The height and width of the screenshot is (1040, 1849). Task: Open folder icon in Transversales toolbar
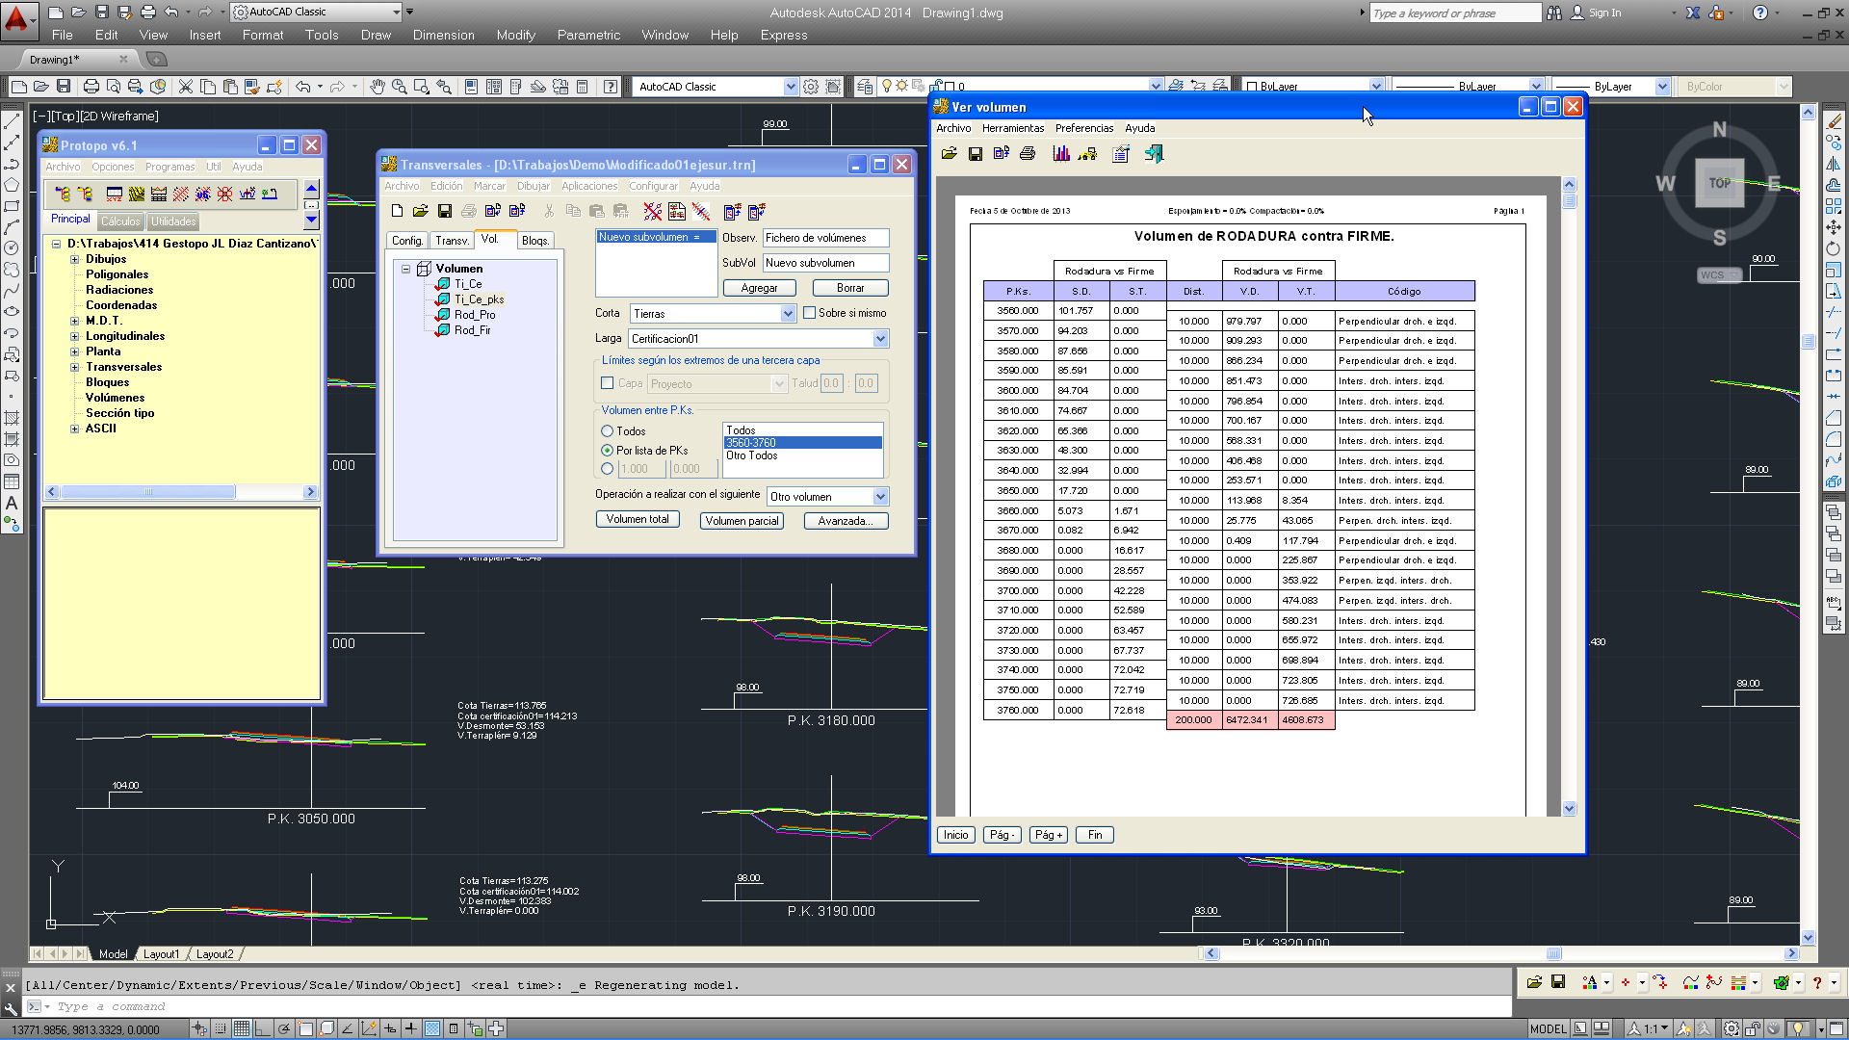point(420,211)
